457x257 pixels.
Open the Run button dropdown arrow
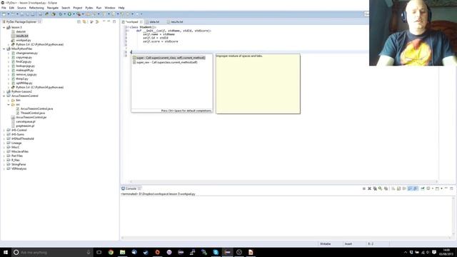click(74, 14)
